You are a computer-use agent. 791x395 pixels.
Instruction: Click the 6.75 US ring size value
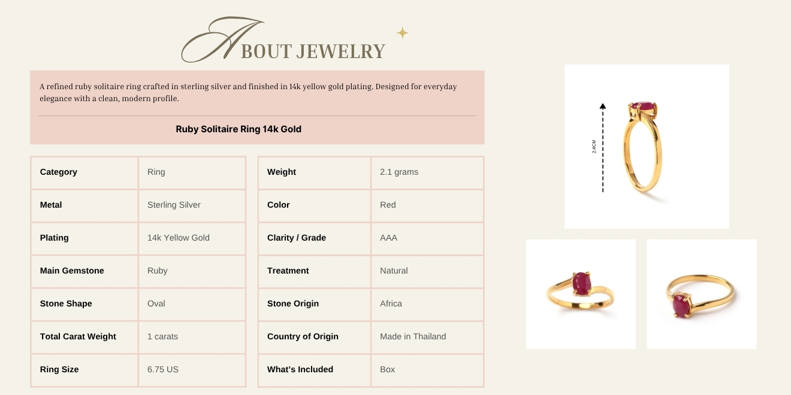pyautogui.click(x=163, y=369)
